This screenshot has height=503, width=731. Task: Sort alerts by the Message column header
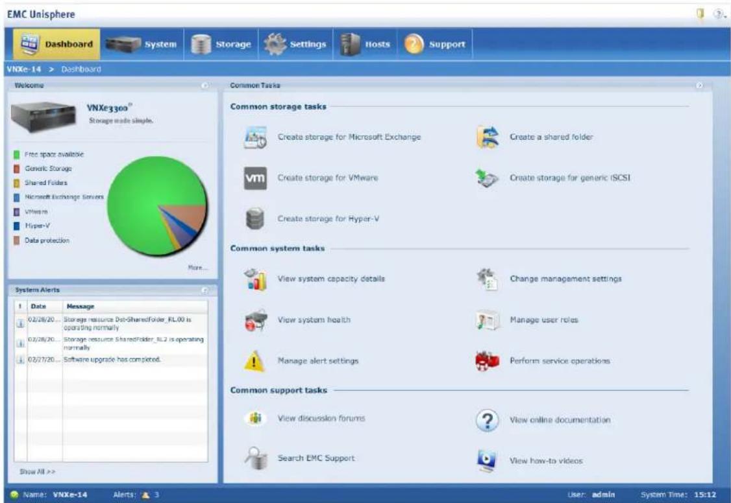(x=135, y=307)
